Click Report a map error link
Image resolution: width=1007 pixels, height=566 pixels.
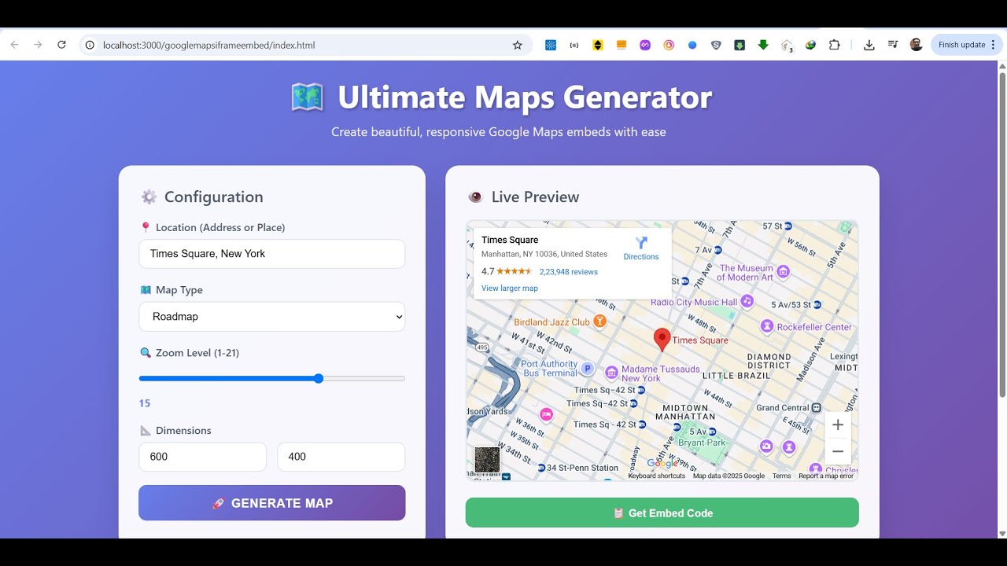tap(826, 476)
